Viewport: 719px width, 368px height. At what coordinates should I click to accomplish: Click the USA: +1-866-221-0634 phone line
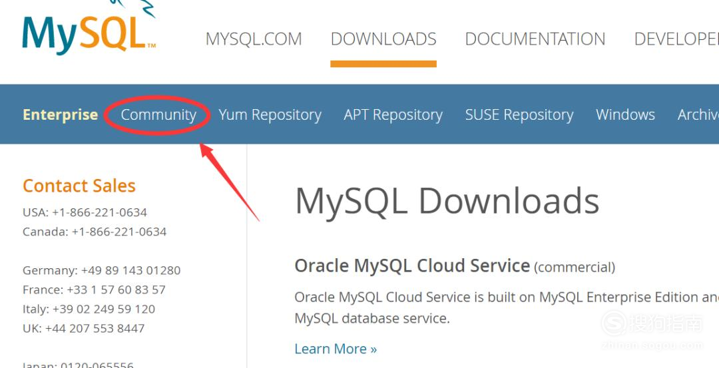coord(85,213)
